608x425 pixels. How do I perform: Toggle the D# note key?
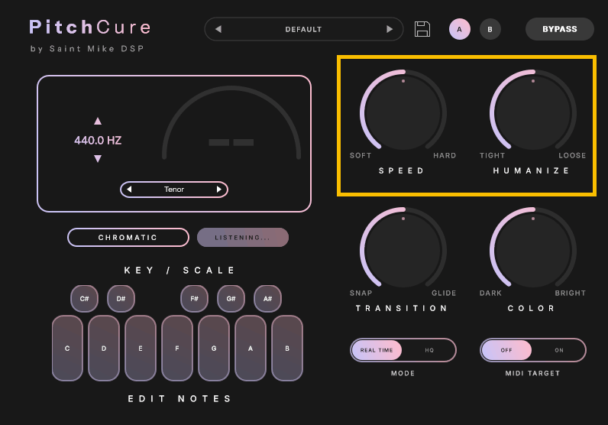pyautogui.click(x=121, y=298)
